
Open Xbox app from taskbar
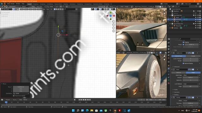click(x=106, y=110)
